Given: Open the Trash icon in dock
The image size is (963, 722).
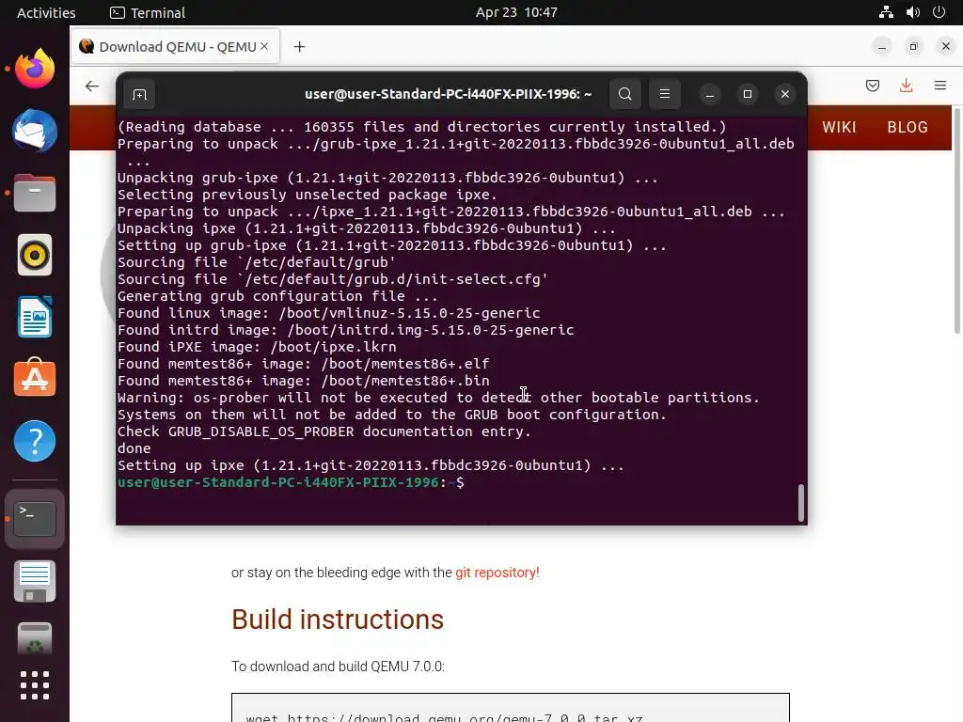Looking at the screenshot, I should (x=35, y=638).
